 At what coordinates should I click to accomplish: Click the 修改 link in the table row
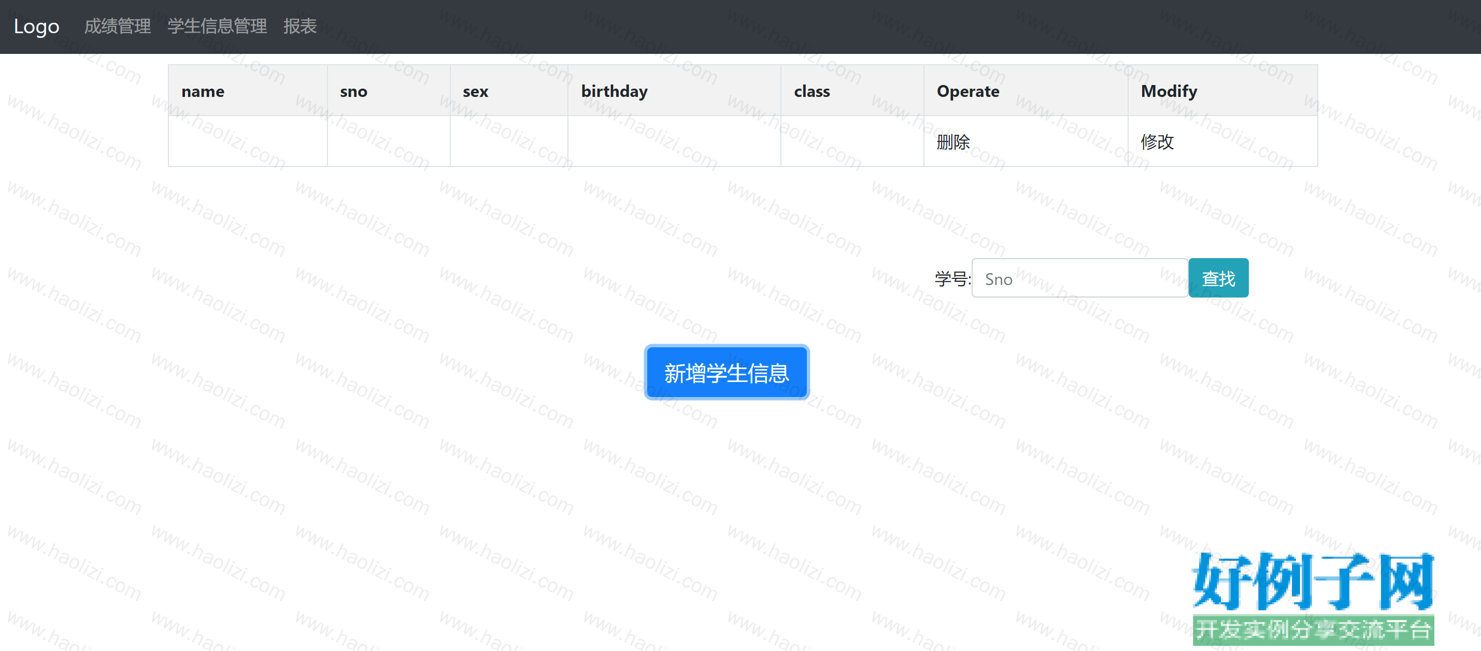(1157, 141)
